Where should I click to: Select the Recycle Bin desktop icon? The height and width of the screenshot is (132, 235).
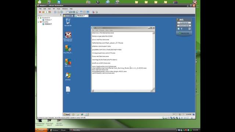click(68, 22)
